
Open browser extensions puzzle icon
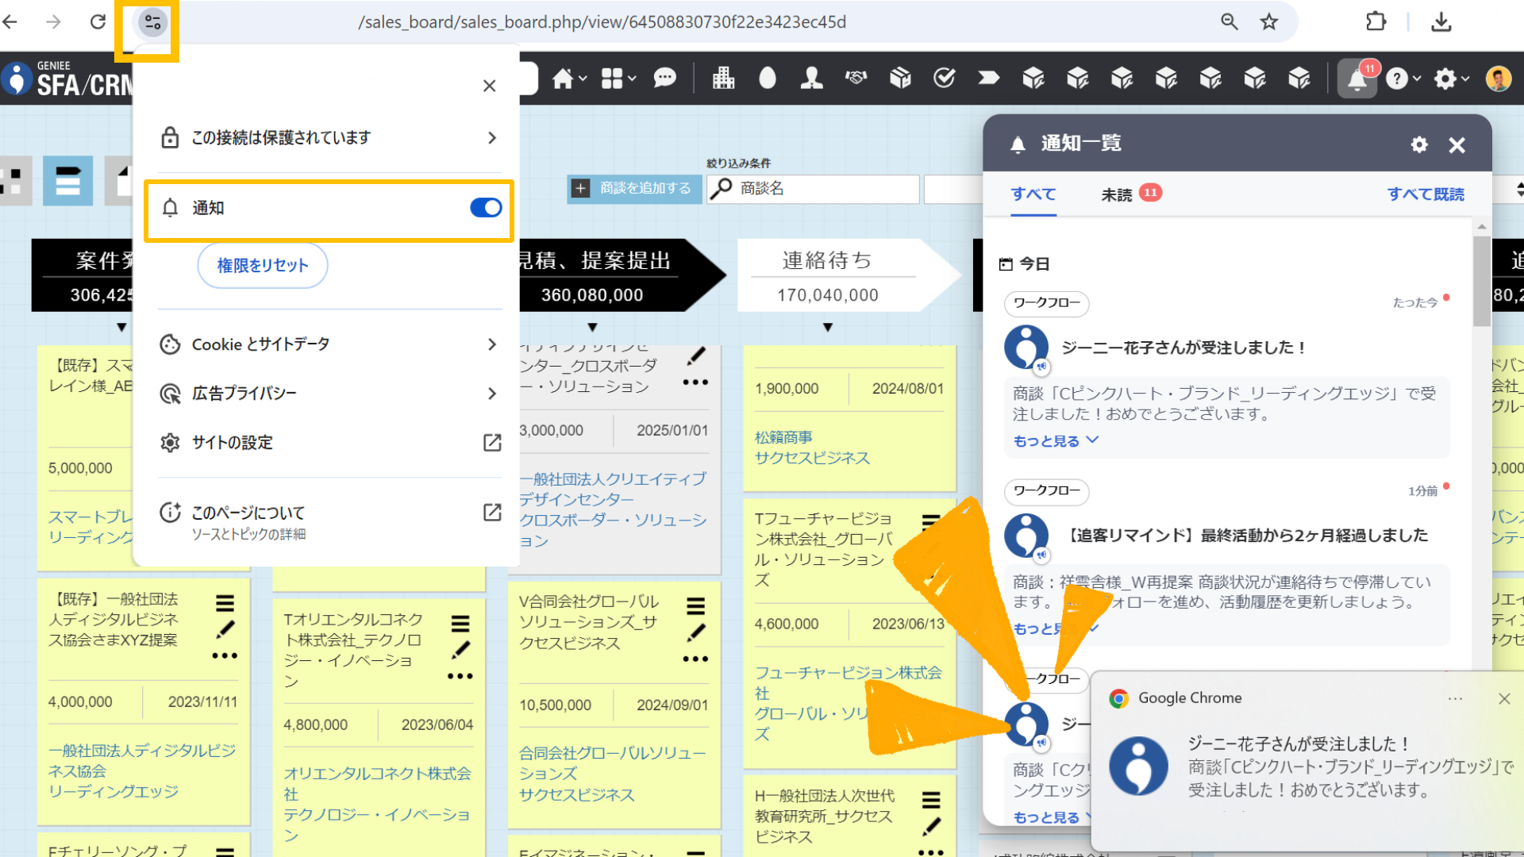(1376, 22)
